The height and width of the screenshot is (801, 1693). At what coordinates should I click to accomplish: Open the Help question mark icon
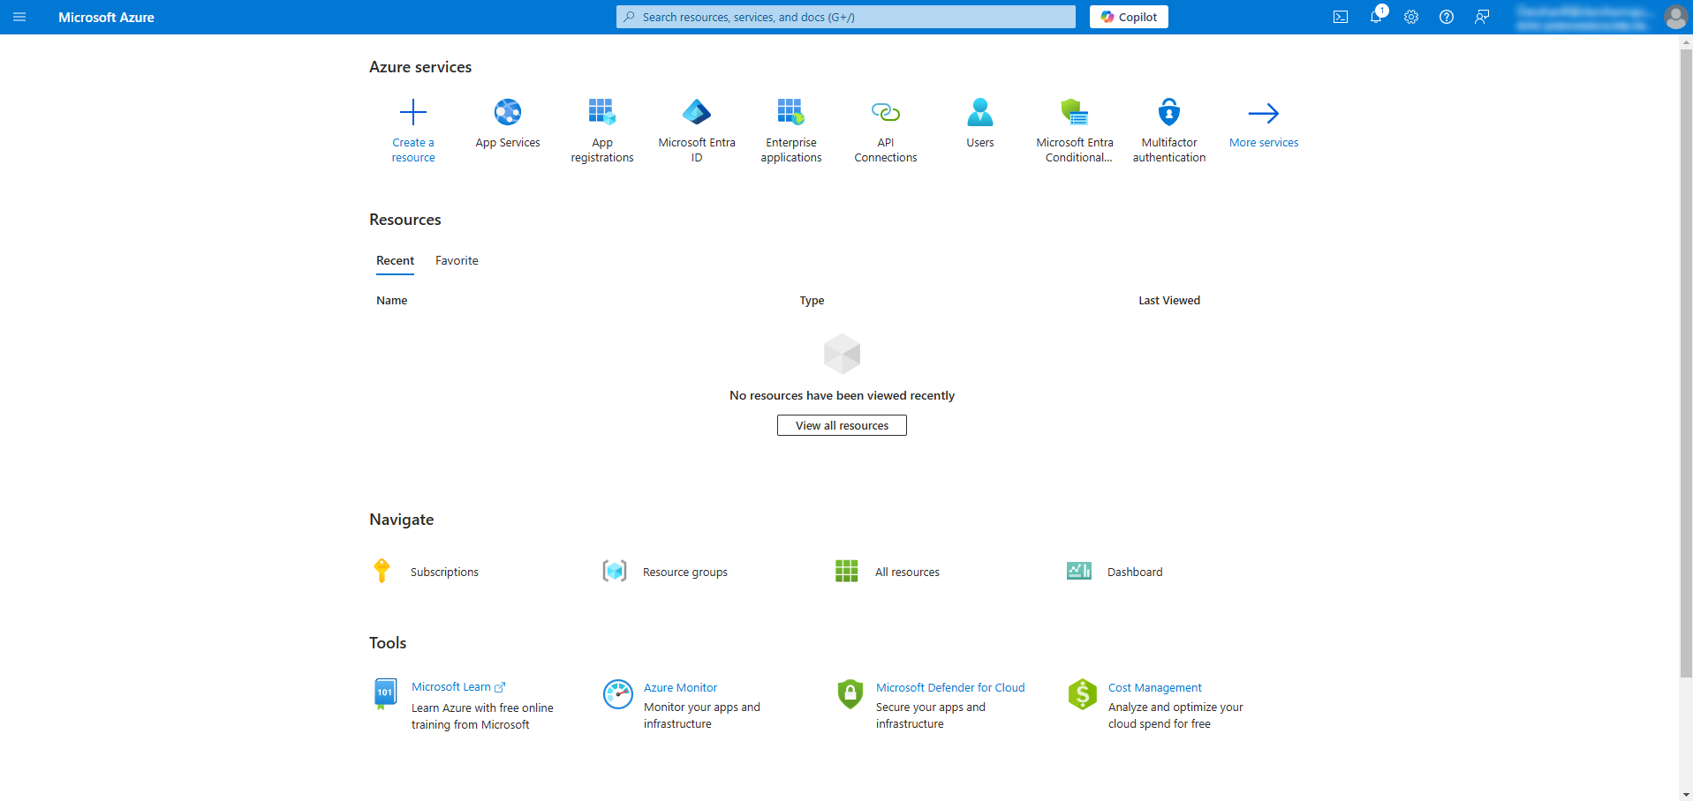click(1447, 17)
